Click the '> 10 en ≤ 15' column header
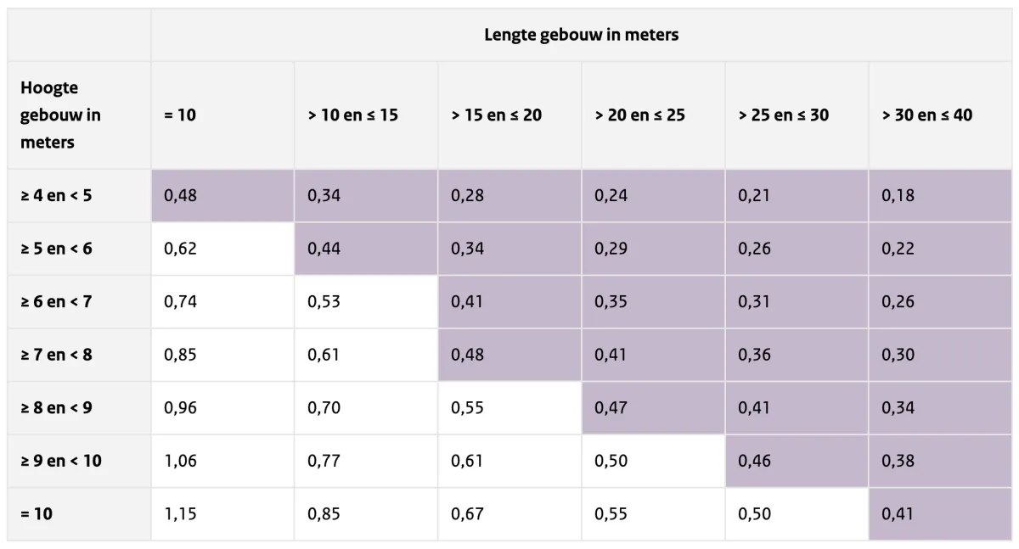Image resolution: width=1019 pixels, height=549 pixels. tap(352, 115)
